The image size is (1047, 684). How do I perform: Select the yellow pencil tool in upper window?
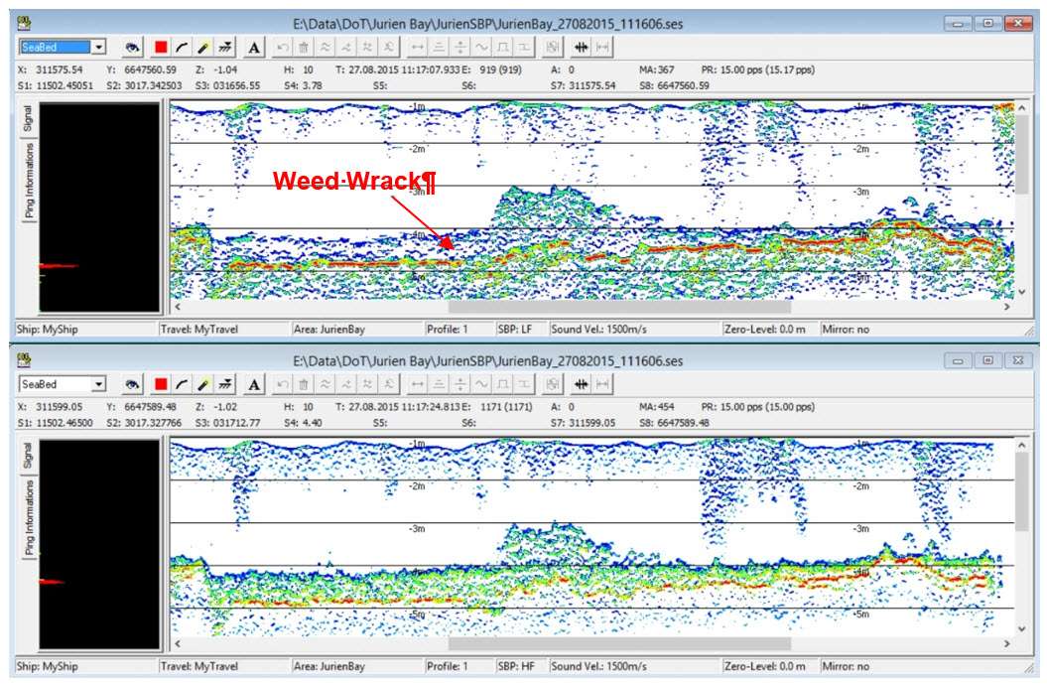pyautogui.click(x=202, y=47)
